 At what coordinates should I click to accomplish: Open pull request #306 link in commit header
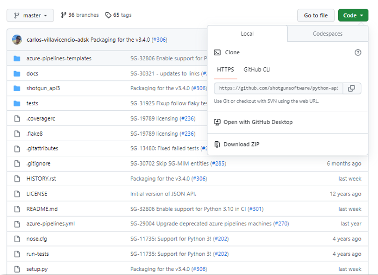coord(159,40)
